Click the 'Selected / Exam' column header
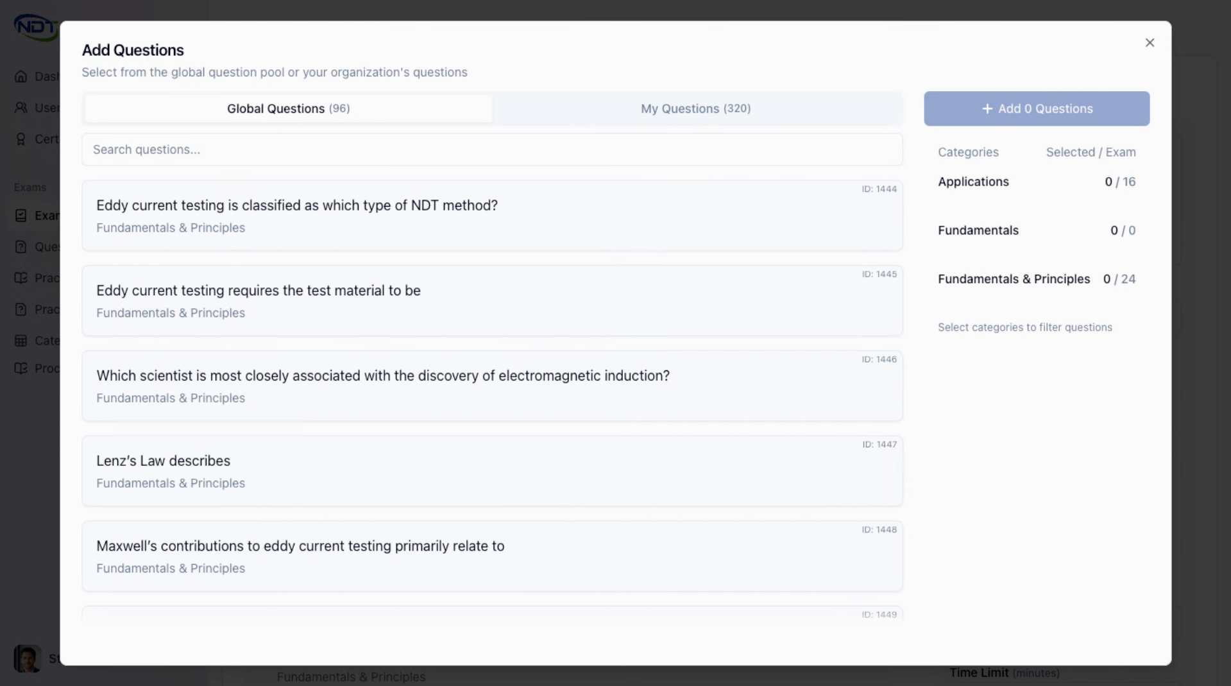The width and height of the screenshot is (1231, 686). coord(1091,152)
